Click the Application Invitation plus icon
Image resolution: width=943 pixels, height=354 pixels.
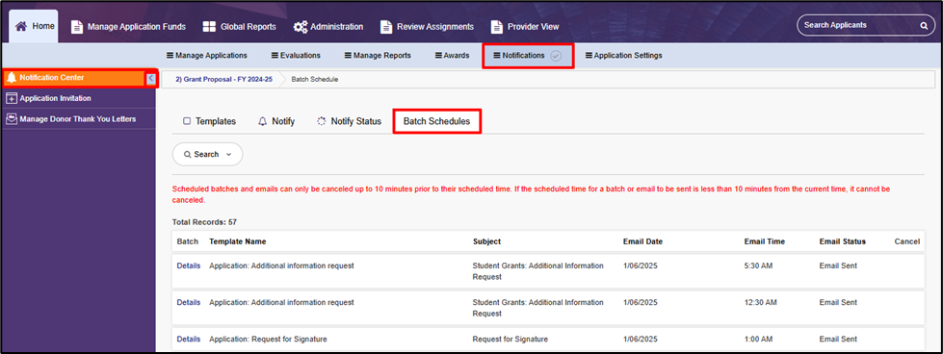pyautogui.click(x=12, y=98)
